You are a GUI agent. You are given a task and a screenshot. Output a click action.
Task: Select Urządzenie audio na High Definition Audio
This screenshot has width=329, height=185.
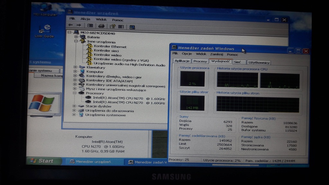(129, 64)
